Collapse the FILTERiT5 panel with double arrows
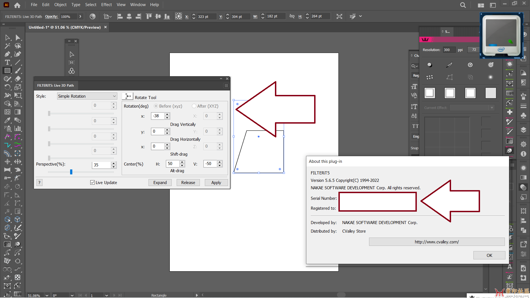This screenshot has width=530, height=298. tap(221, 79)
